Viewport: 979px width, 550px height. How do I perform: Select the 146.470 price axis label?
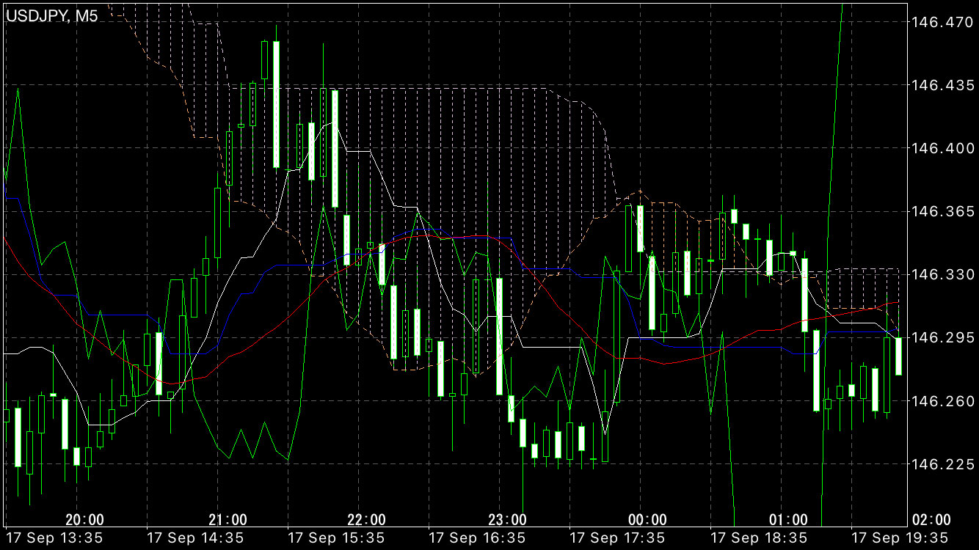(x=940, y=23)
